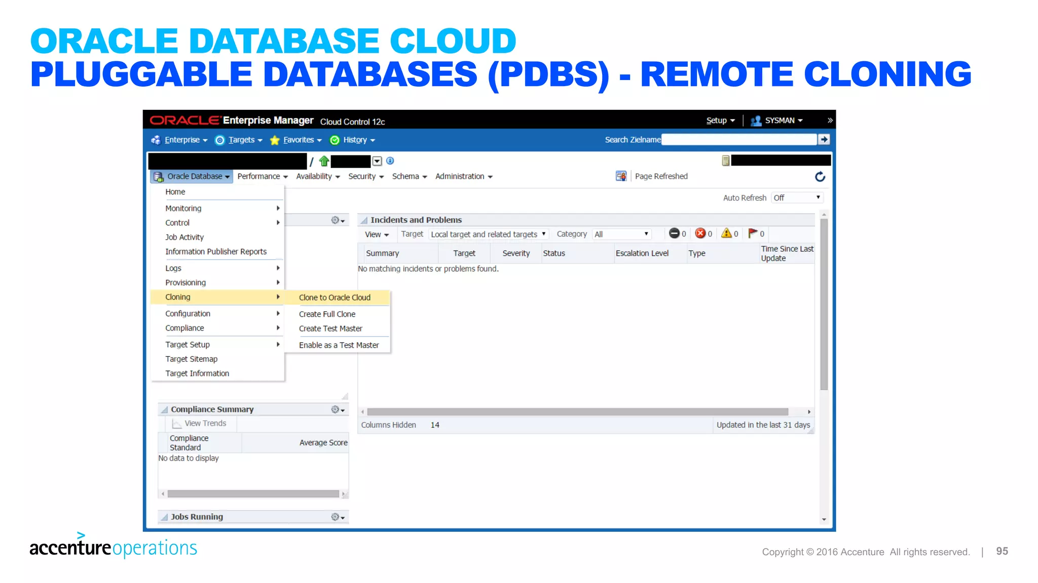Expand the Monitoring submenu
Viewport: 1038px width, 583px height.
pyautogui.click(x=217, y=209)
